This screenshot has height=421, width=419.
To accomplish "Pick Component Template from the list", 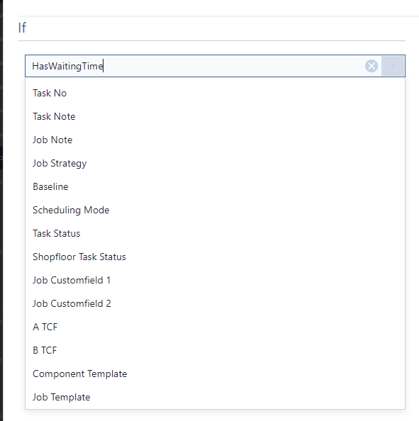I will click(215, 374).
